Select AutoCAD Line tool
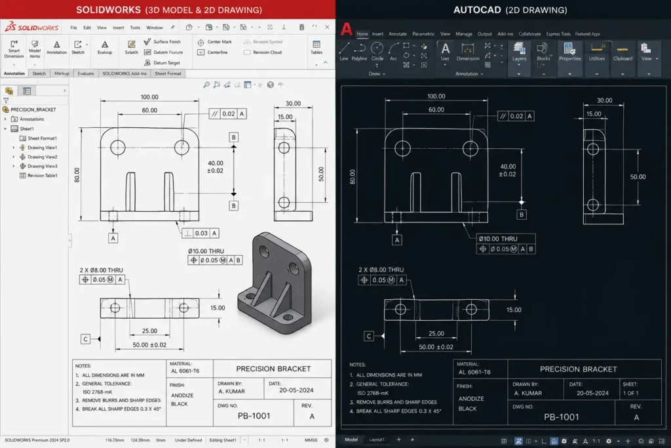This screenshot has height=448, width=671. pyautogui.click(x=344, y=52)
